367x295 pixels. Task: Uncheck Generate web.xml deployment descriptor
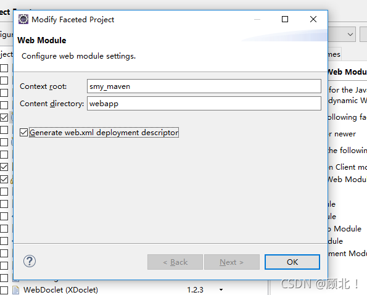coord(23,133)
